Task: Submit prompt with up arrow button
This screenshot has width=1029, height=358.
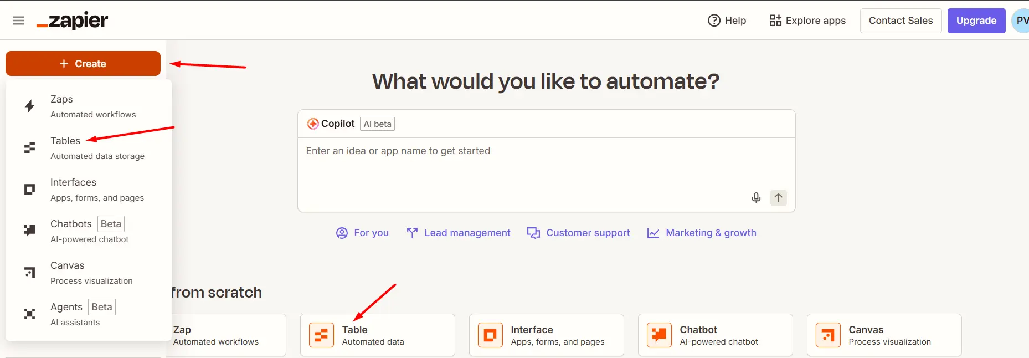Action: click(x=778, y=198)
